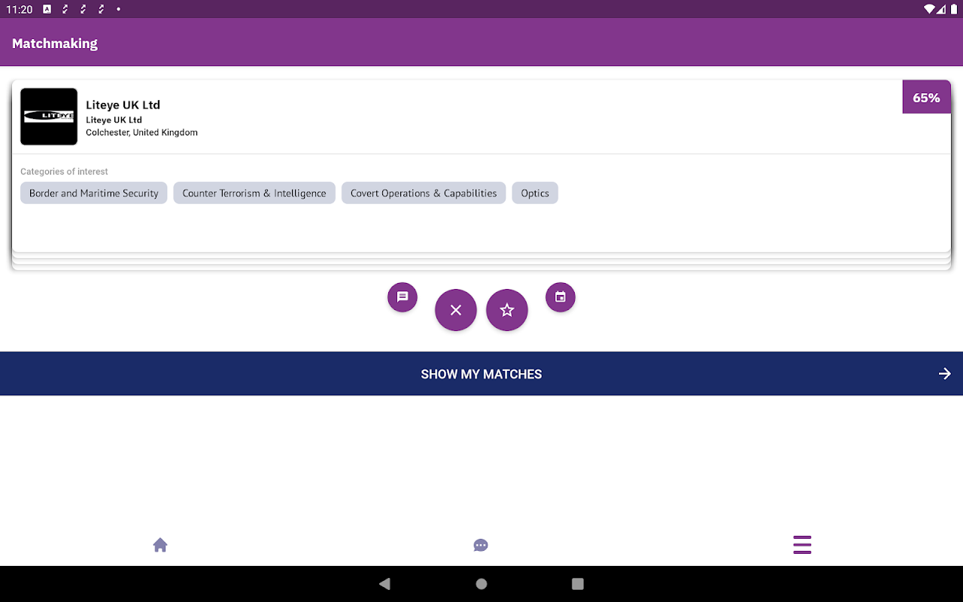Viewport: 963px width, 602px height.
Task: Open the chat bubble tab
Action: tap(481, 545)
